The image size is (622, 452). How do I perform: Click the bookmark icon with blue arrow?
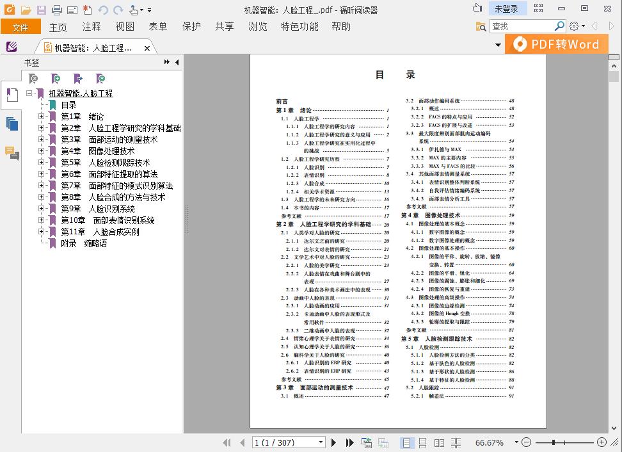(x=78, y=79)
